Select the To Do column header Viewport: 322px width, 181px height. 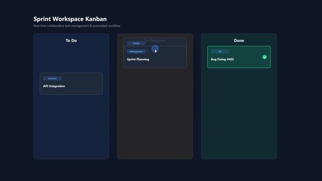71,40
